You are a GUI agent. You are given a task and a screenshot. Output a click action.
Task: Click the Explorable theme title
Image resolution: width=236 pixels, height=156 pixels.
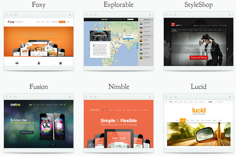pyautogui.click(x=119, y=5)
